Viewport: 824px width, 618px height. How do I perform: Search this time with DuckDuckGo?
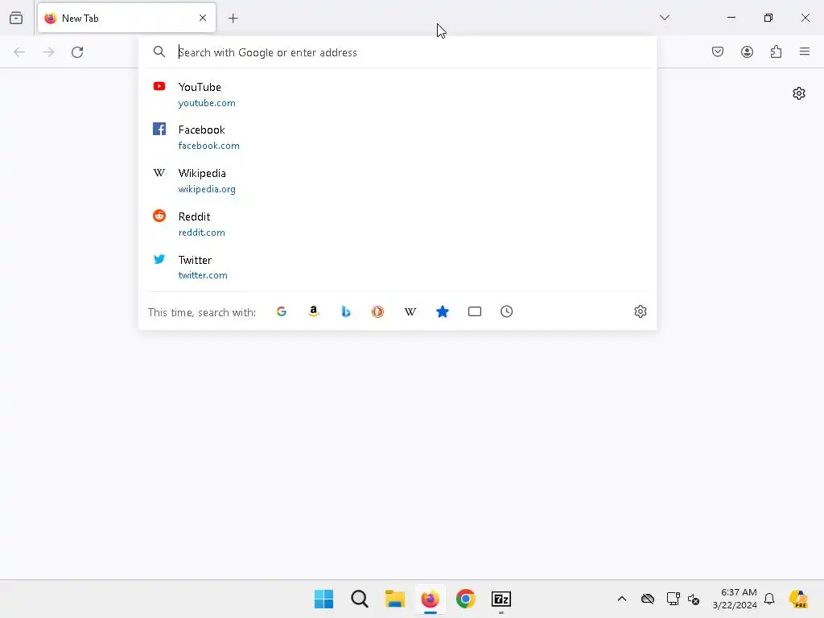coord(378,311)
